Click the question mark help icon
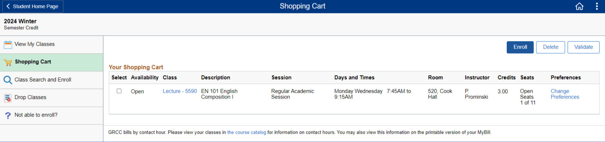Viewport: 605px width, 142px height. [8, 115]
